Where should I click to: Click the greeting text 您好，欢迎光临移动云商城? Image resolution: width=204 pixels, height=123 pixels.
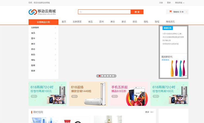(x=39, y=3)
